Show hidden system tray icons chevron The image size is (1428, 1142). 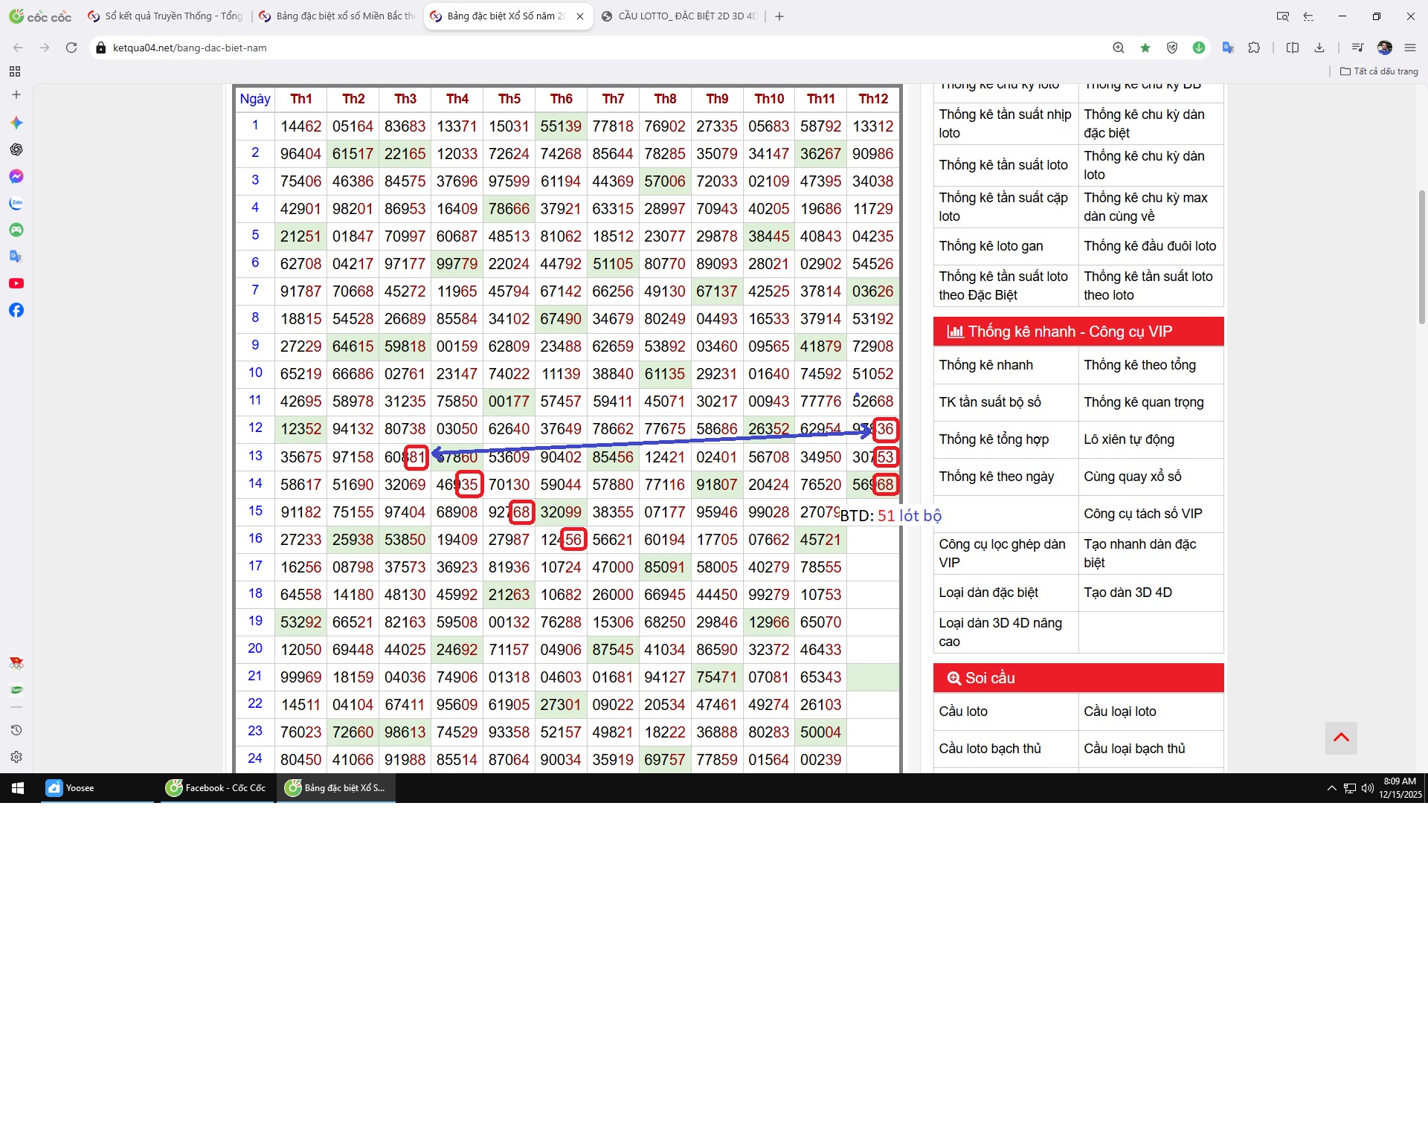pyautogui.click(x=1331, y=788)
